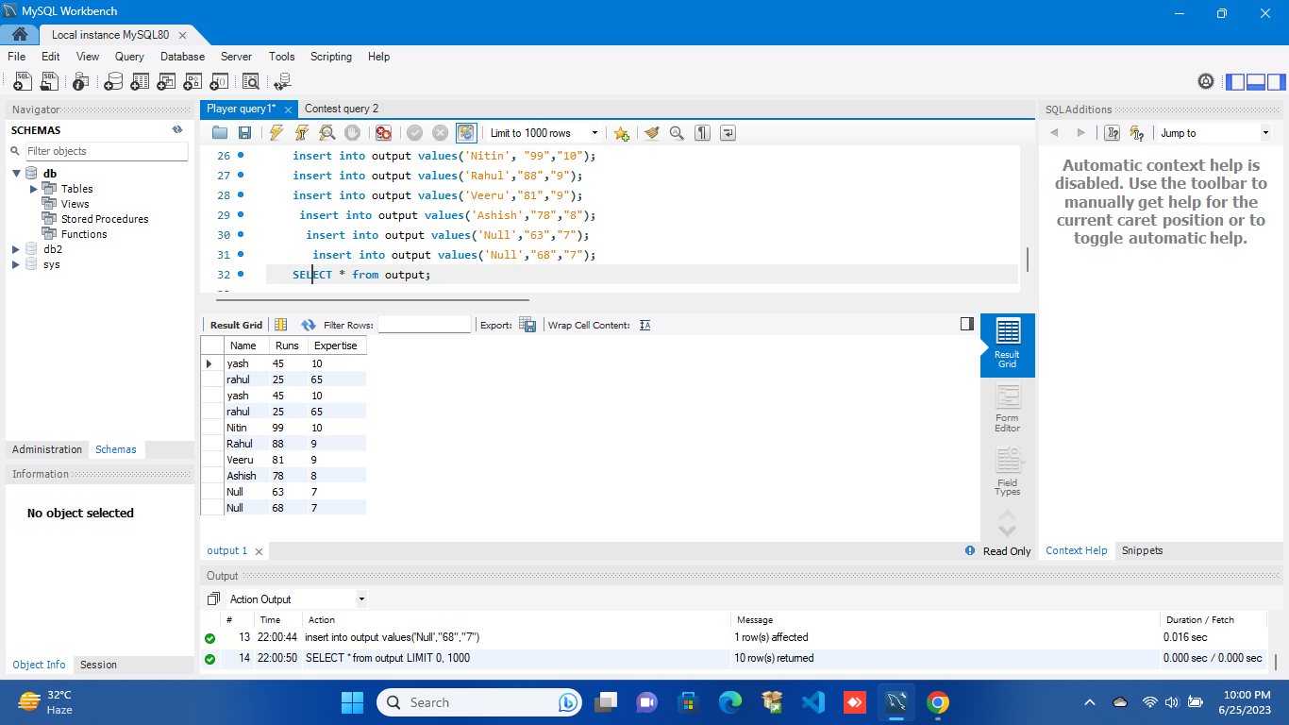The width and height of the screenshot is (1289, 725).
Task: Open the Limit to 1000 rows dropdown
Action: click(x=594, y=132)
